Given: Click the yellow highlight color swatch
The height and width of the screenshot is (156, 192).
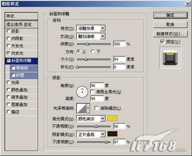Looking at the screenshot, I should (x=112, y=118).
